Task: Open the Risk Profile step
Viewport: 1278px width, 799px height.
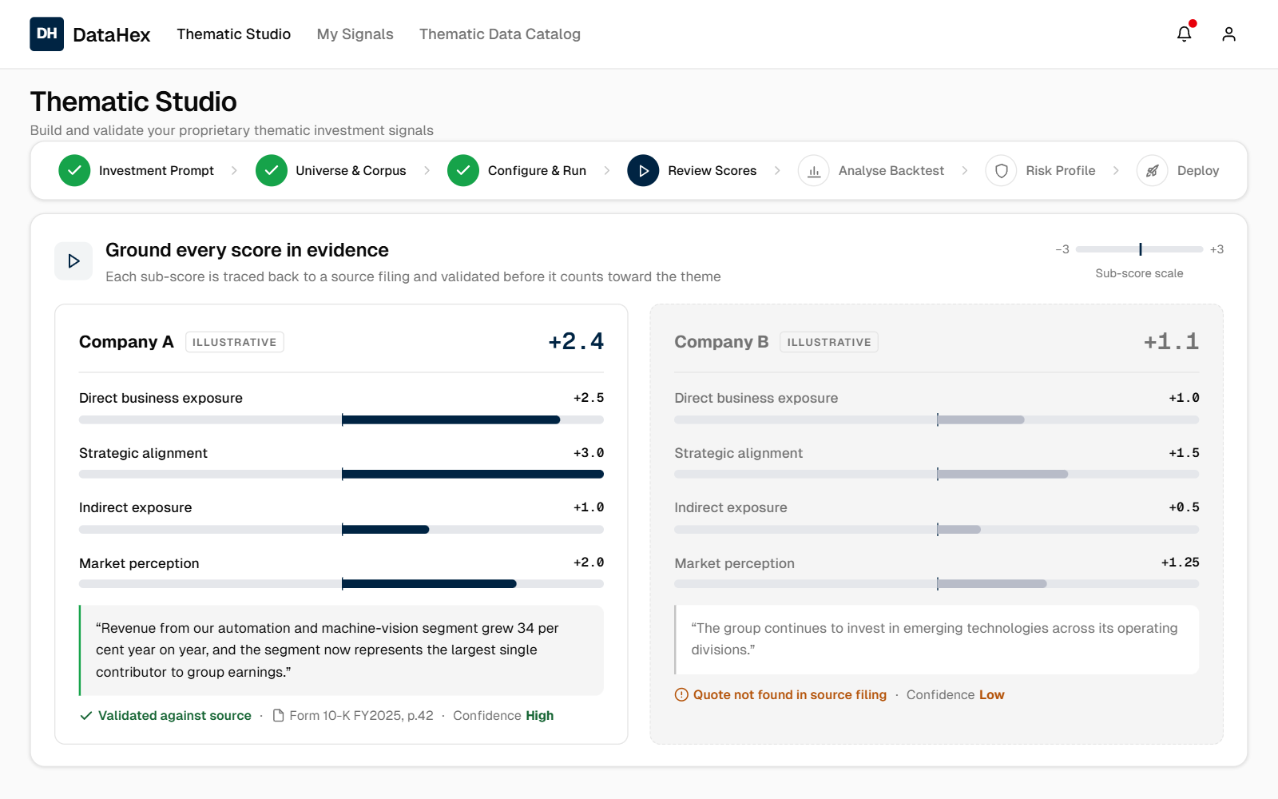Action: click(x=1061, y=170)
